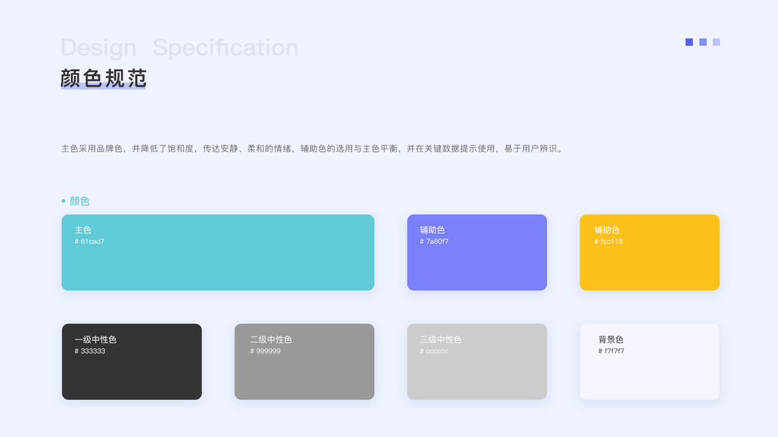Click the '# 333333' hex value
778x437 pixels.
[90, 351]
